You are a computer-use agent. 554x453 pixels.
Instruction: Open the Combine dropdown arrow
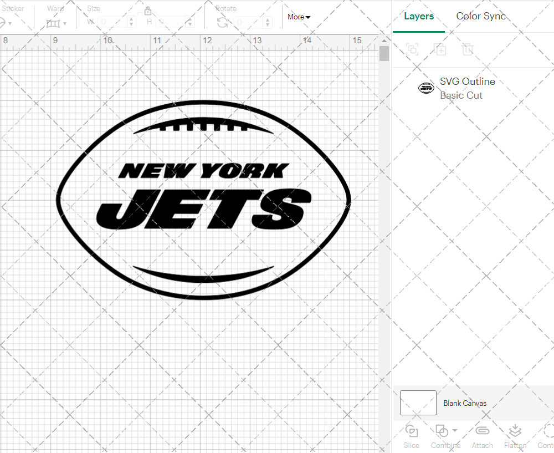coord(455,431)
